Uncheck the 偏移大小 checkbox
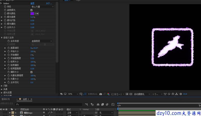201x116 pixels. click(x=32, y=72)
